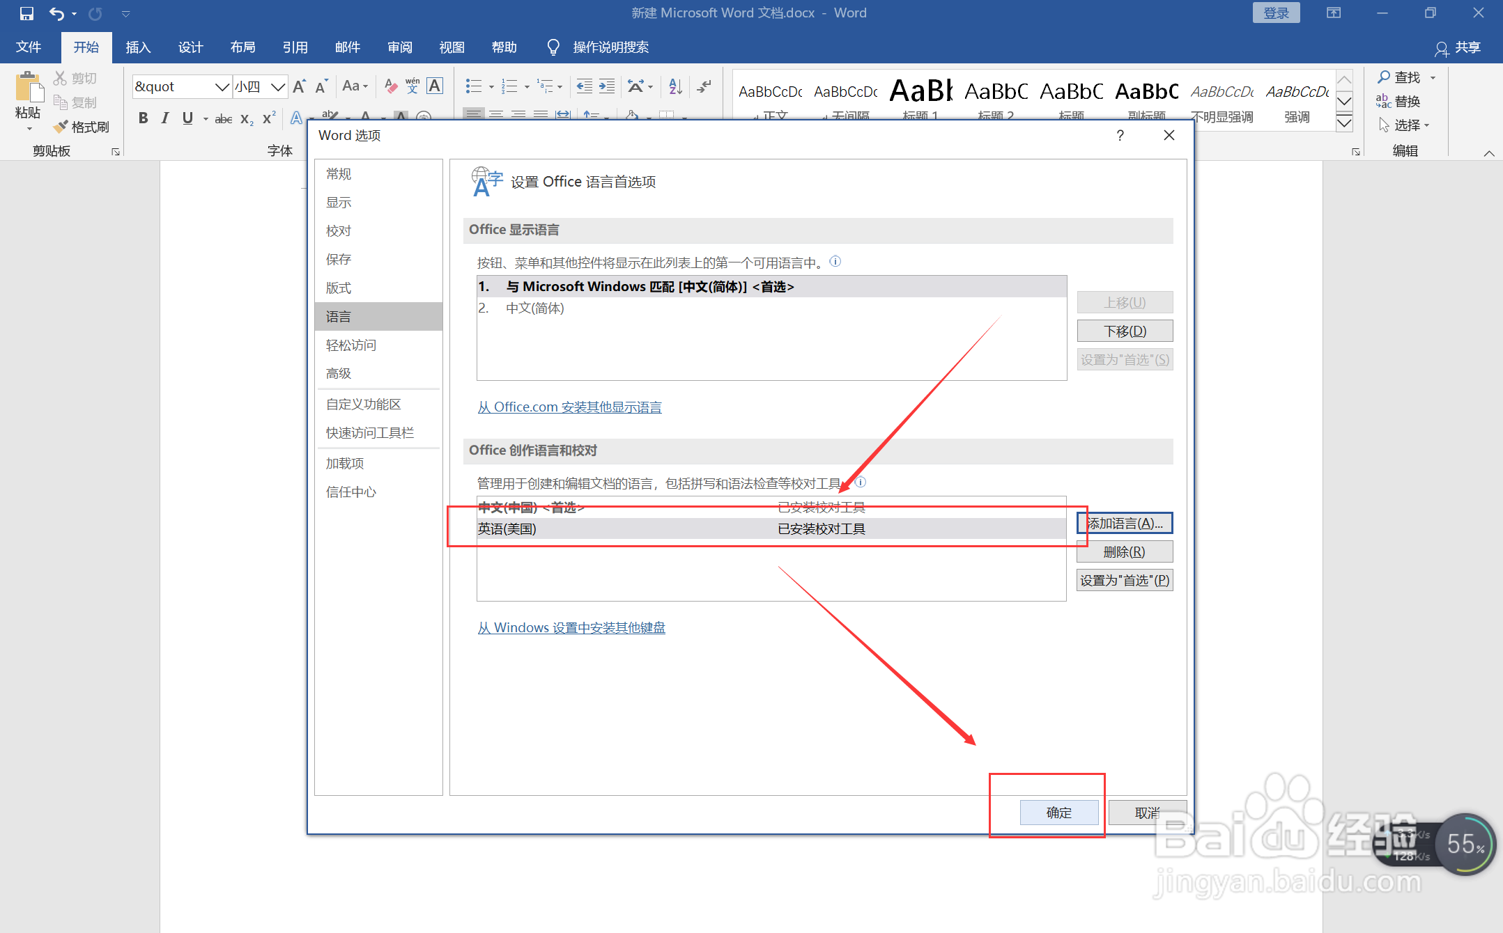This screenshot has width=1503, height=933.
Task: Expand the Select (选择) dropdown
Action: 1404,125
